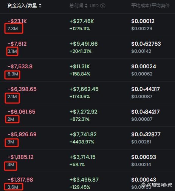Click the 7.3M quantity value

(x=12, y=29)
